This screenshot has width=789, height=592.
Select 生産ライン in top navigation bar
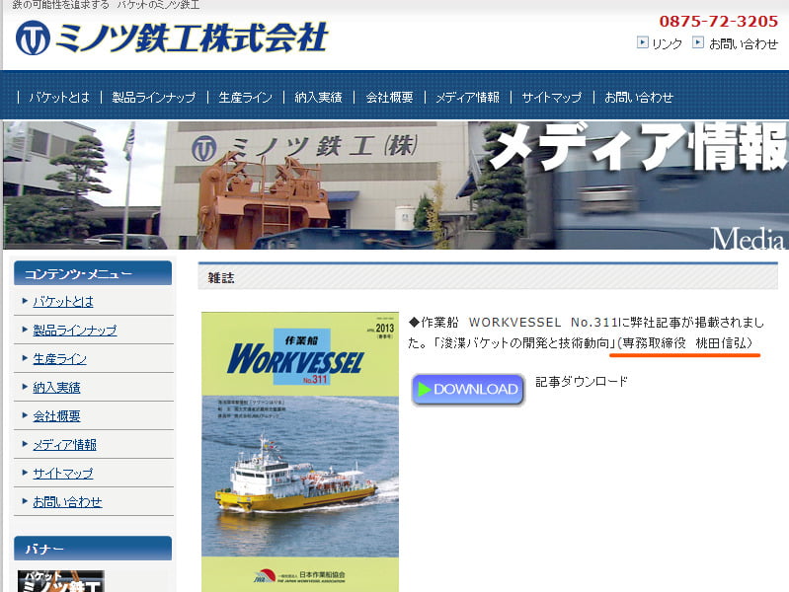click(x=245, y=97)
